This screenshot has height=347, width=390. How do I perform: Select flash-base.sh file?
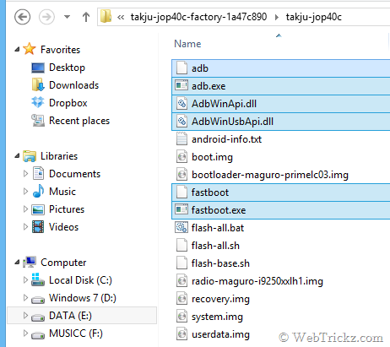pos(220,263)
